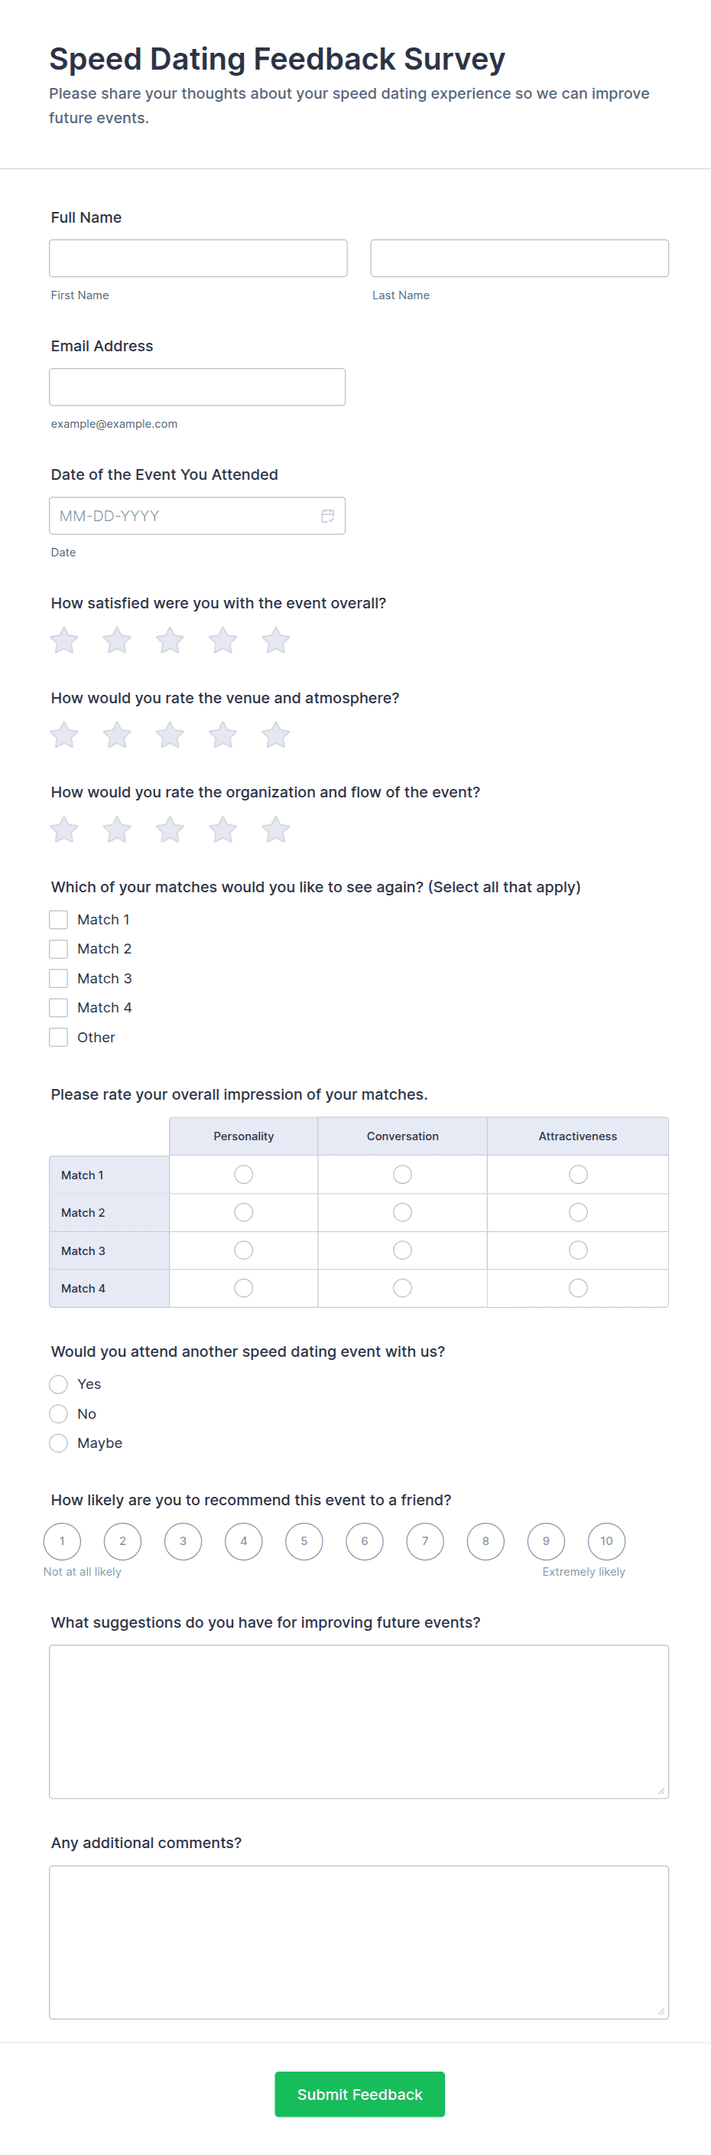
Task: Select Yes for attending another event
Action: [x=58, y=1384]
